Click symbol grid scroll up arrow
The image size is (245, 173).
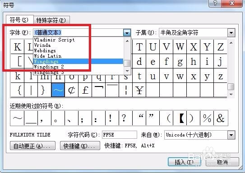[231, 42]
